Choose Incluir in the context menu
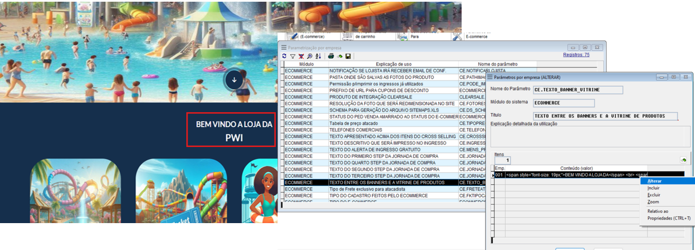 653,188
